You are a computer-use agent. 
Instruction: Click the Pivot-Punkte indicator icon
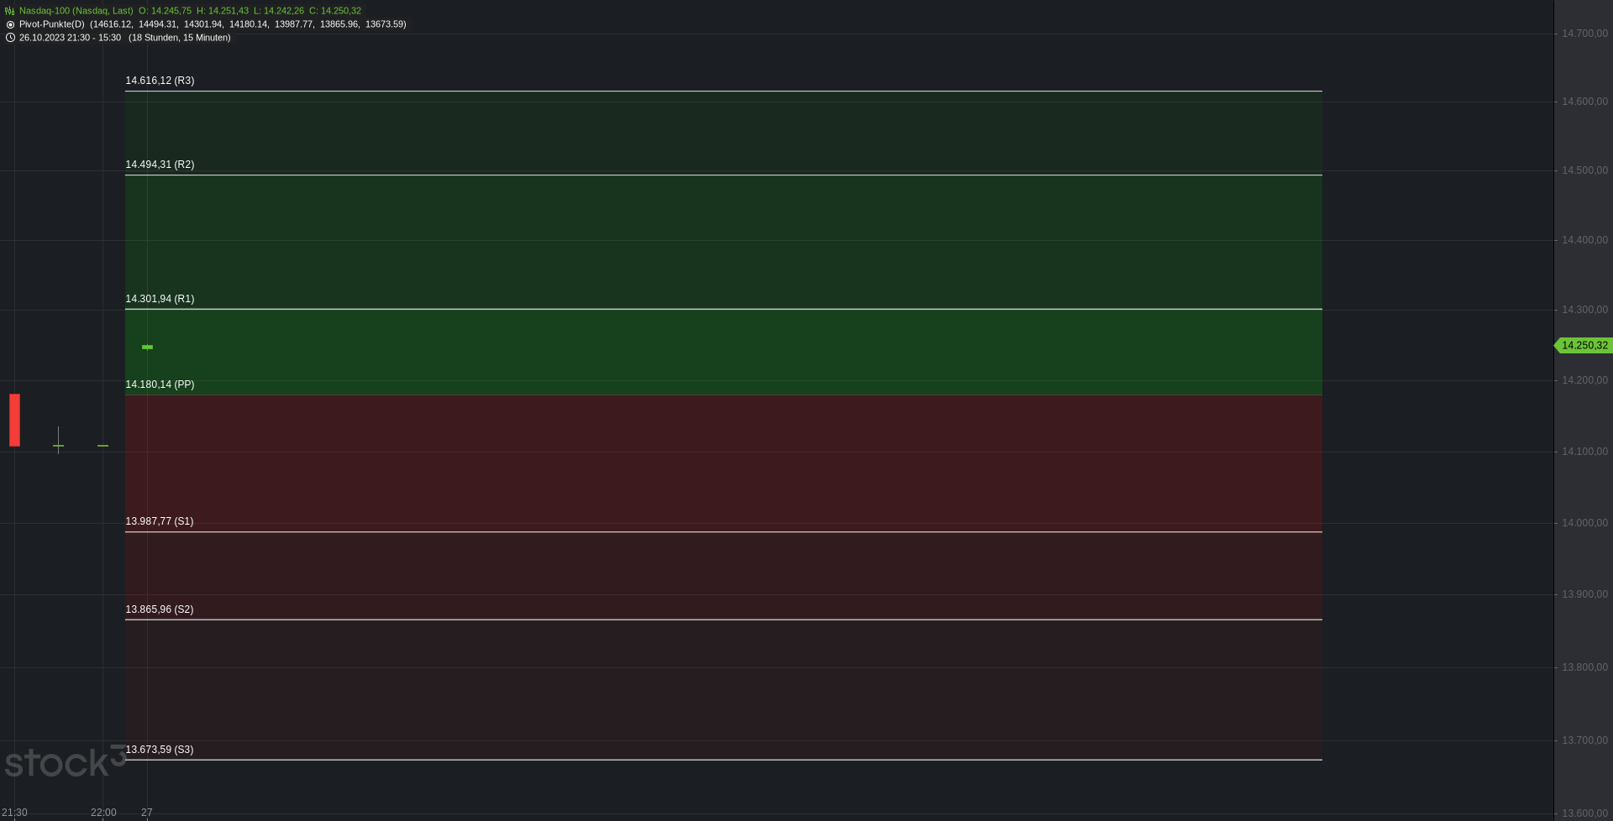pyautogui.click(x=10, y=24)
